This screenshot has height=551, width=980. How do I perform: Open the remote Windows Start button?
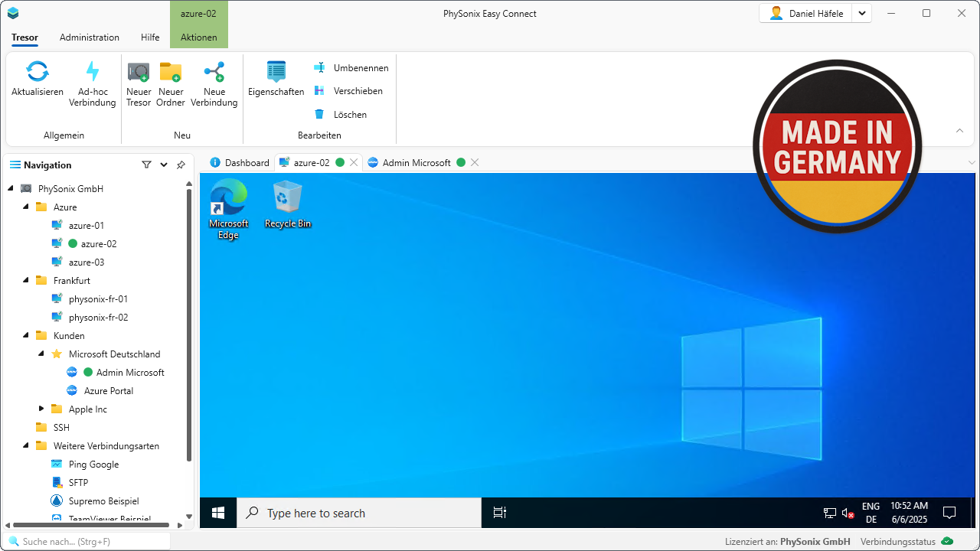click(218, 513)
